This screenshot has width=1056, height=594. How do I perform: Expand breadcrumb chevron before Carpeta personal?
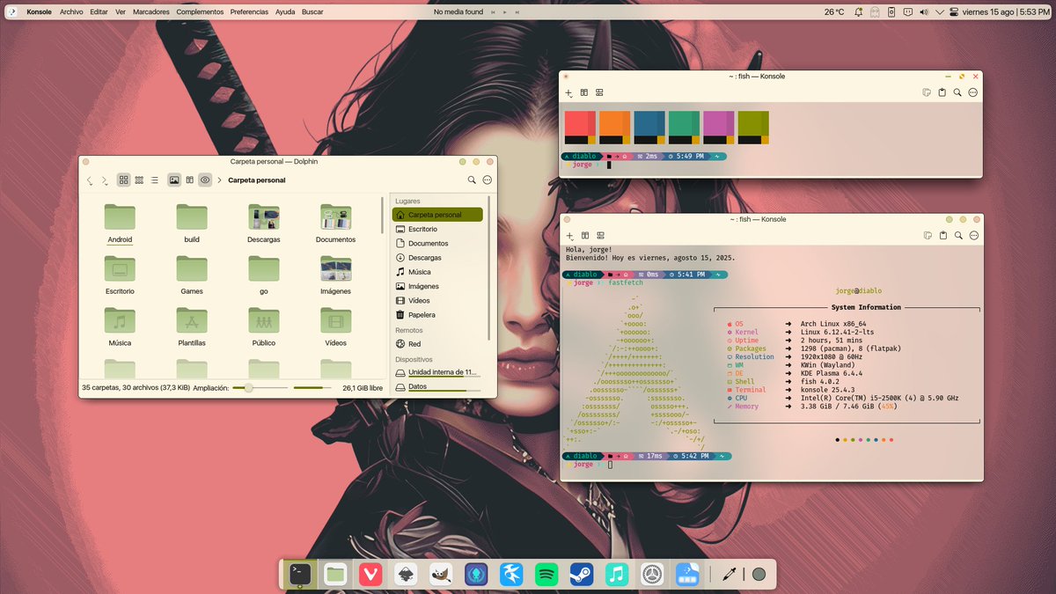click(219, 180)
